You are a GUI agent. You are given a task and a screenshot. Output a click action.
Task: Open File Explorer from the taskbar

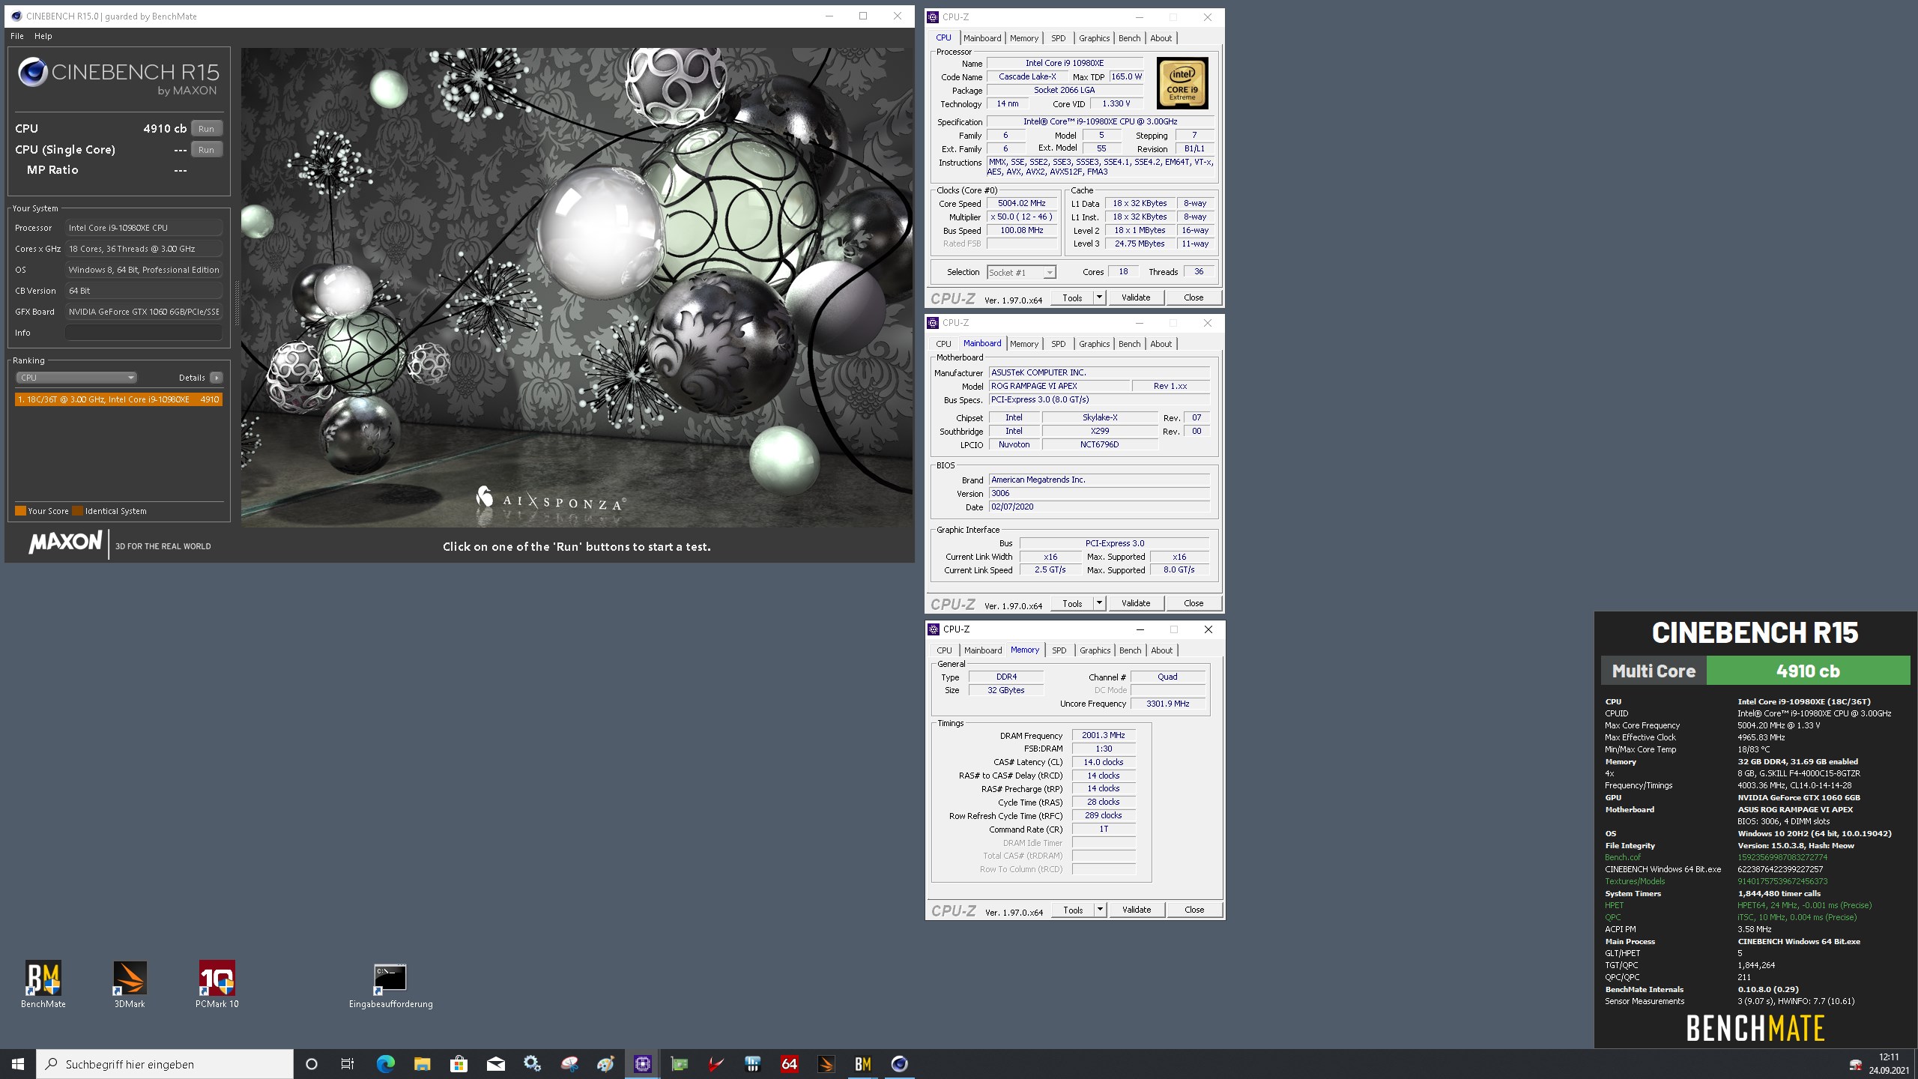(422, 1064)
